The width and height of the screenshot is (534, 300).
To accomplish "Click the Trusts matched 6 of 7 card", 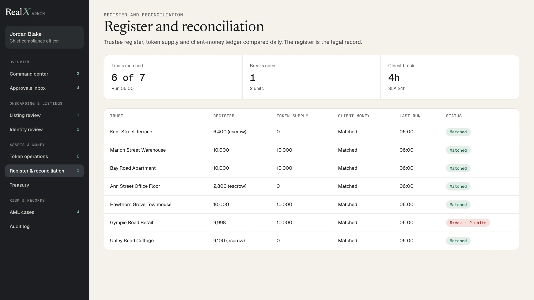I will (173, 77).
